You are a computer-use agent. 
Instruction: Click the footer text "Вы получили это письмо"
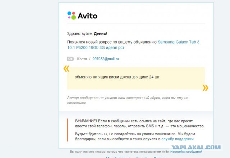click(88, 152)
